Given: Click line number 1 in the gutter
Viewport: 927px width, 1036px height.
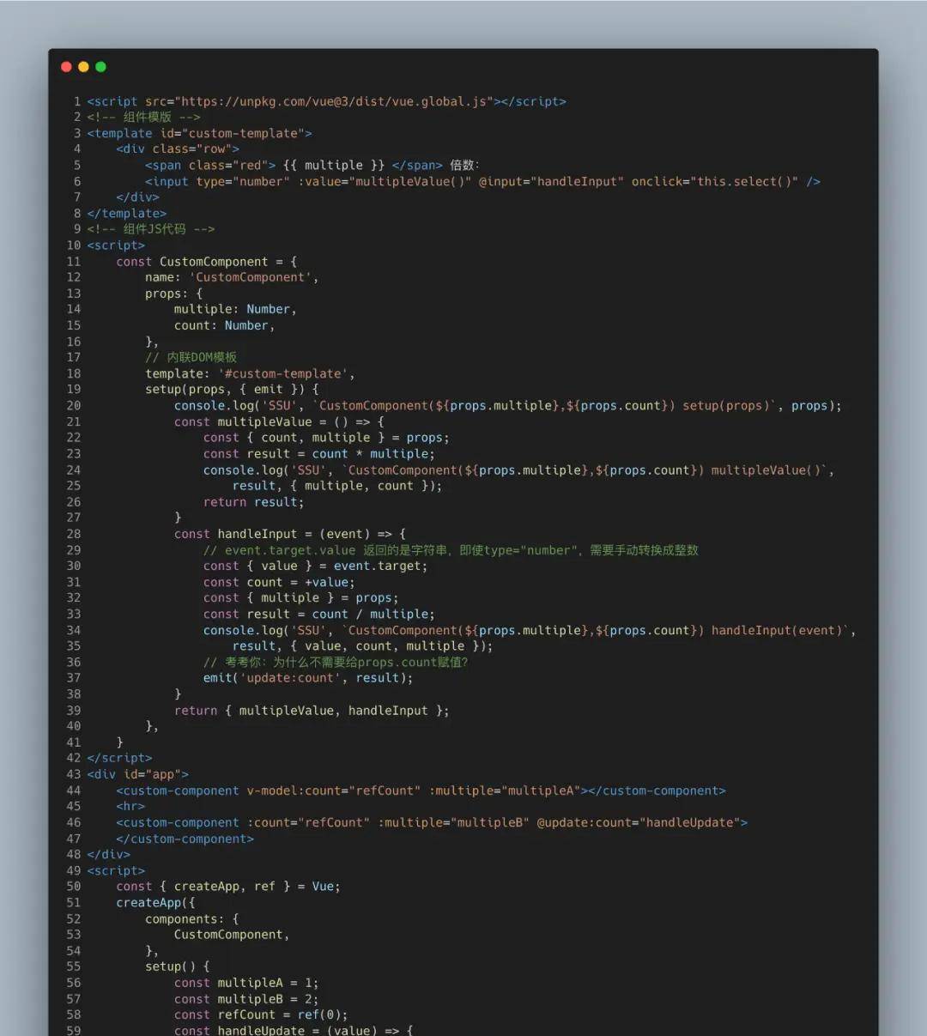Looking at the screenshot, I should [x=77, y=101].
